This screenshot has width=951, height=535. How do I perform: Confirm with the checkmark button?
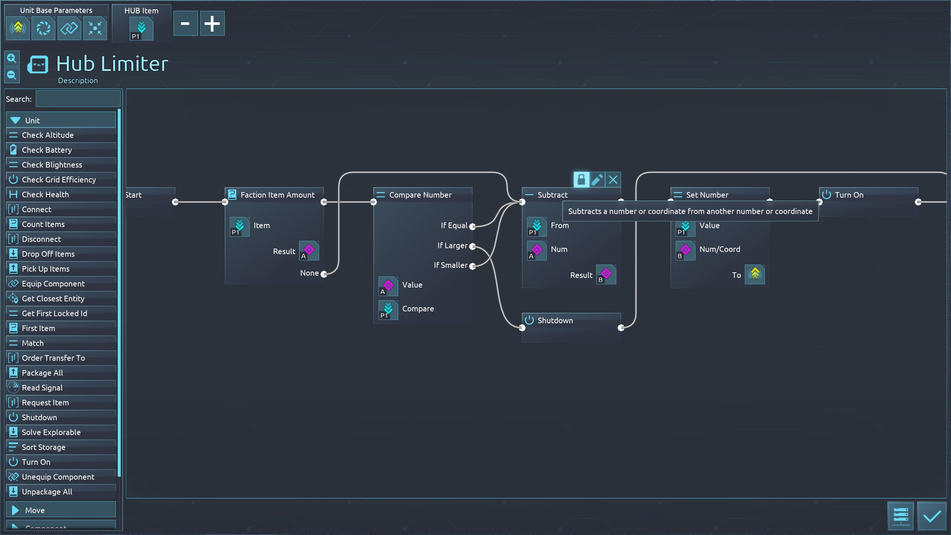pos(931,516)
